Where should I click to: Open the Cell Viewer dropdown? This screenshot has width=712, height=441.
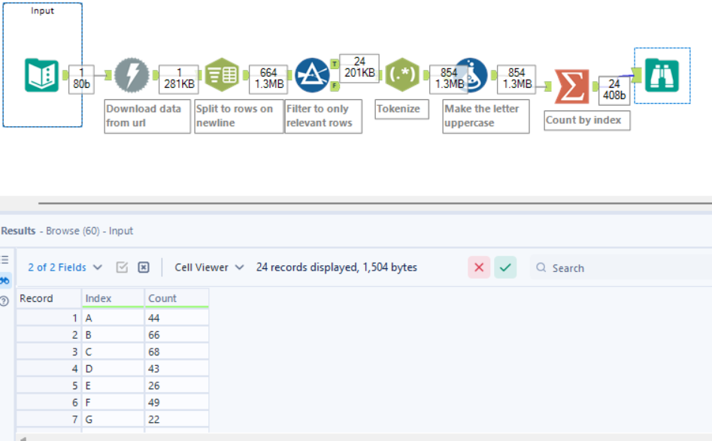tap(209, 267)
